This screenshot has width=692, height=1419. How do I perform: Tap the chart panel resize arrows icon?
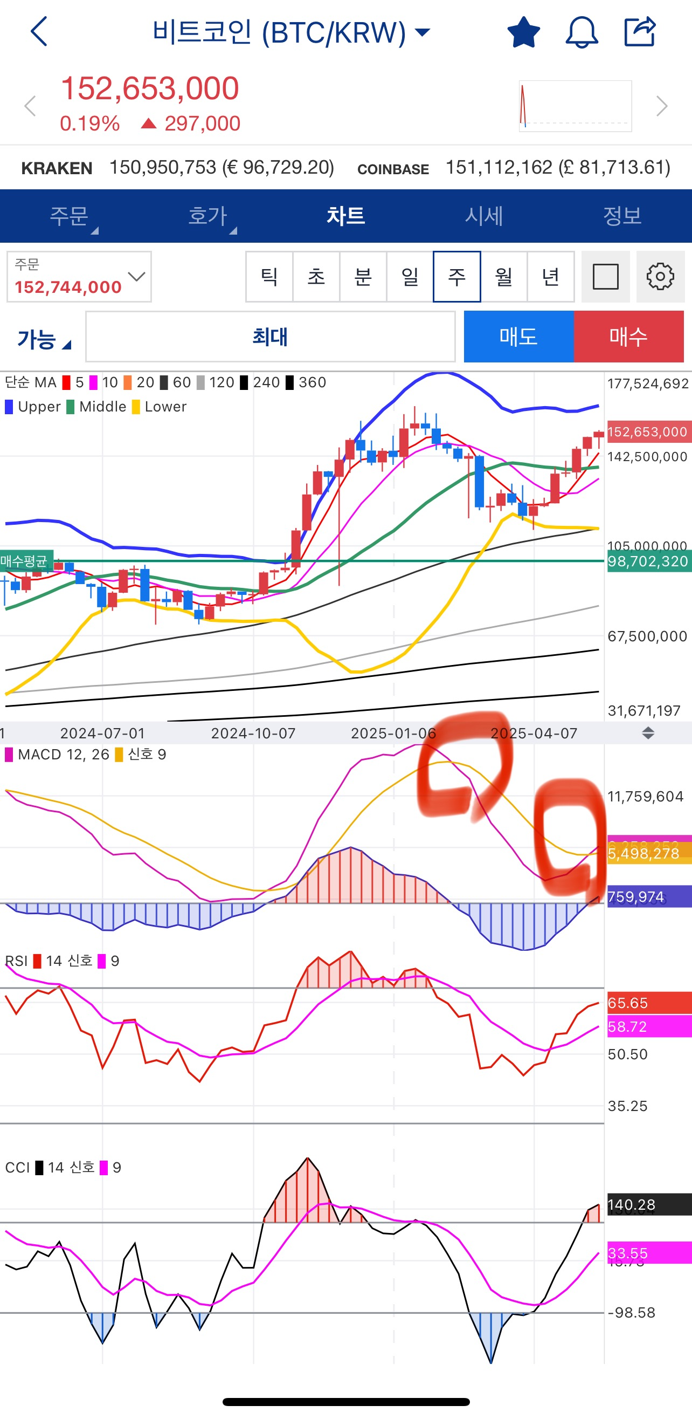click(x=648, y=732)
